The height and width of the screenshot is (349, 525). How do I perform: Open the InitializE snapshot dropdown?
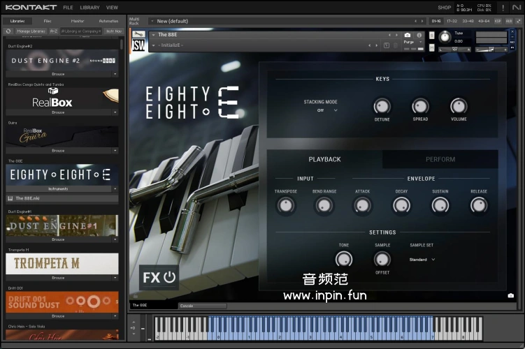153,45
